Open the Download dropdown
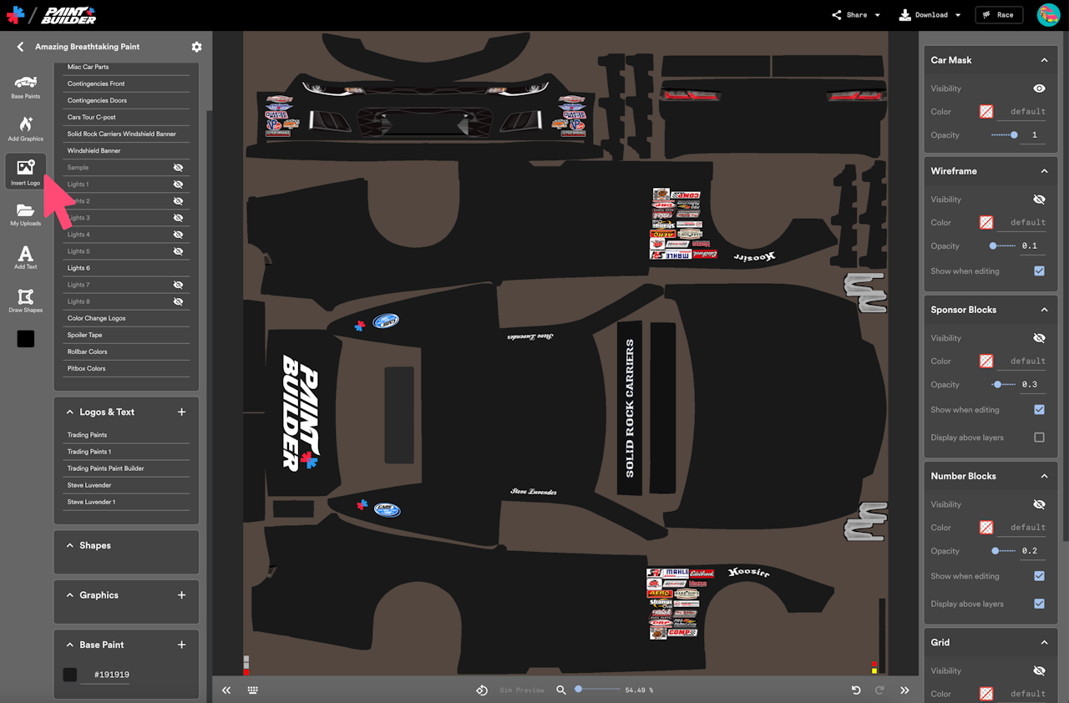 click(x=930, y=15)
